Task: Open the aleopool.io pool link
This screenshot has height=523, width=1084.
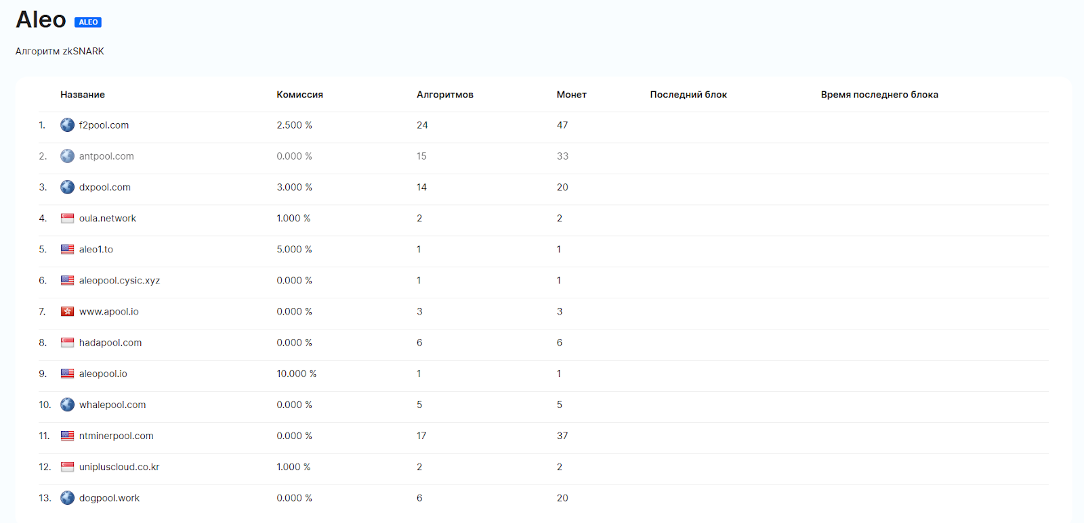Action: (103, 374)
